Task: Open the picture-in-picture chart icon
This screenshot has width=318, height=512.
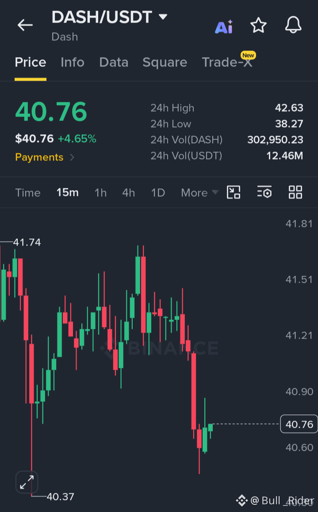Action: (233, 192)
